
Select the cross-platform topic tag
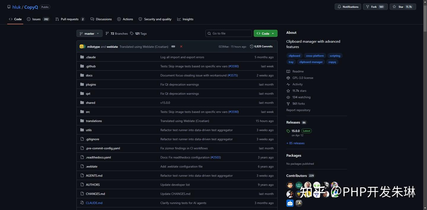tap(315, 56)
